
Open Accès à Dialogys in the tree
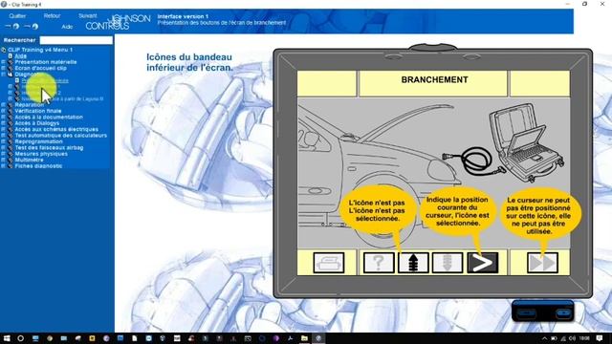coord(37,123)
